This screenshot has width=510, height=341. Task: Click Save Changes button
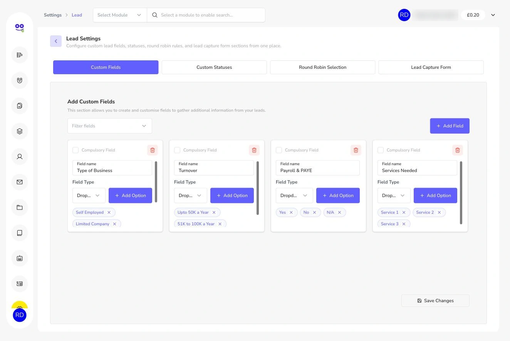tap(435, 301)
